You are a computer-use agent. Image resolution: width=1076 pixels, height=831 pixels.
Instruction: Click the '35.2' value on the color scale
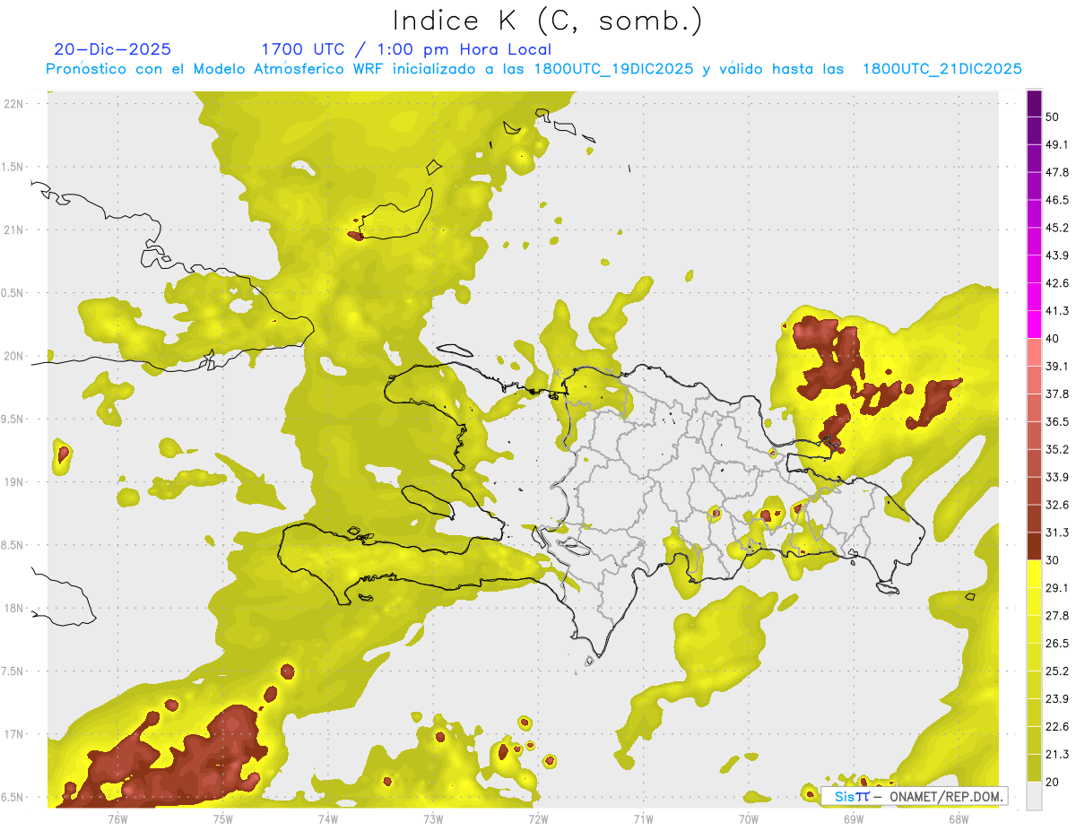[1057, 450]
